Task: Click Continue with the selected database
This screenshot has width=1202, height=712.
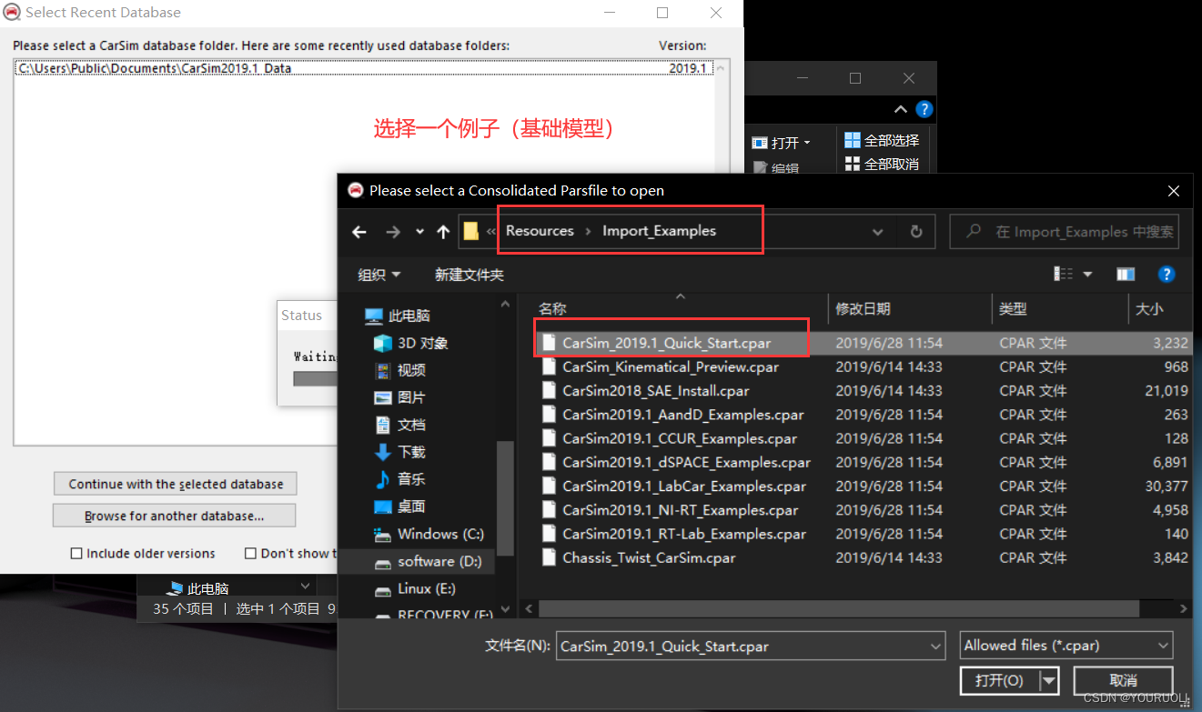Action: (175, 484)
